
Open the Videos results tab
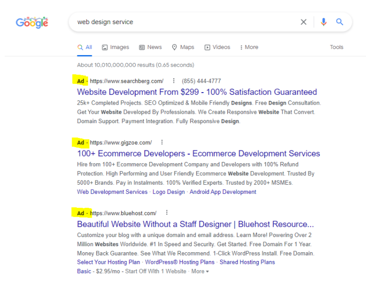click(217, 47)
